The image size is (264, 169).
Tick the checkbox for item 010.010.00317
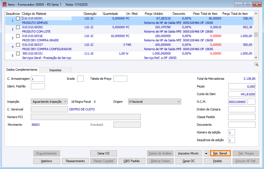pos(18,45)
